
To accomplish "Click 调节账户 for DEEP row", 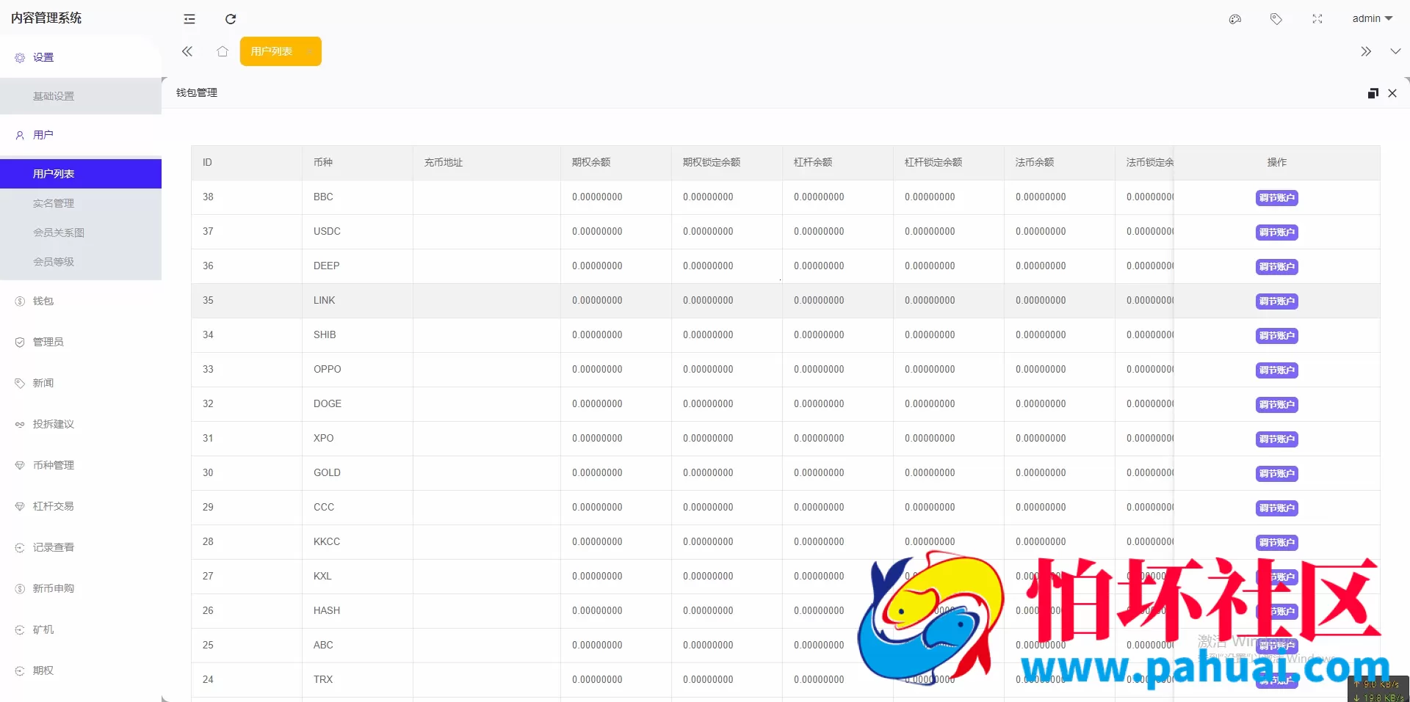I will pyautogui.click(x=1276, y=267).
